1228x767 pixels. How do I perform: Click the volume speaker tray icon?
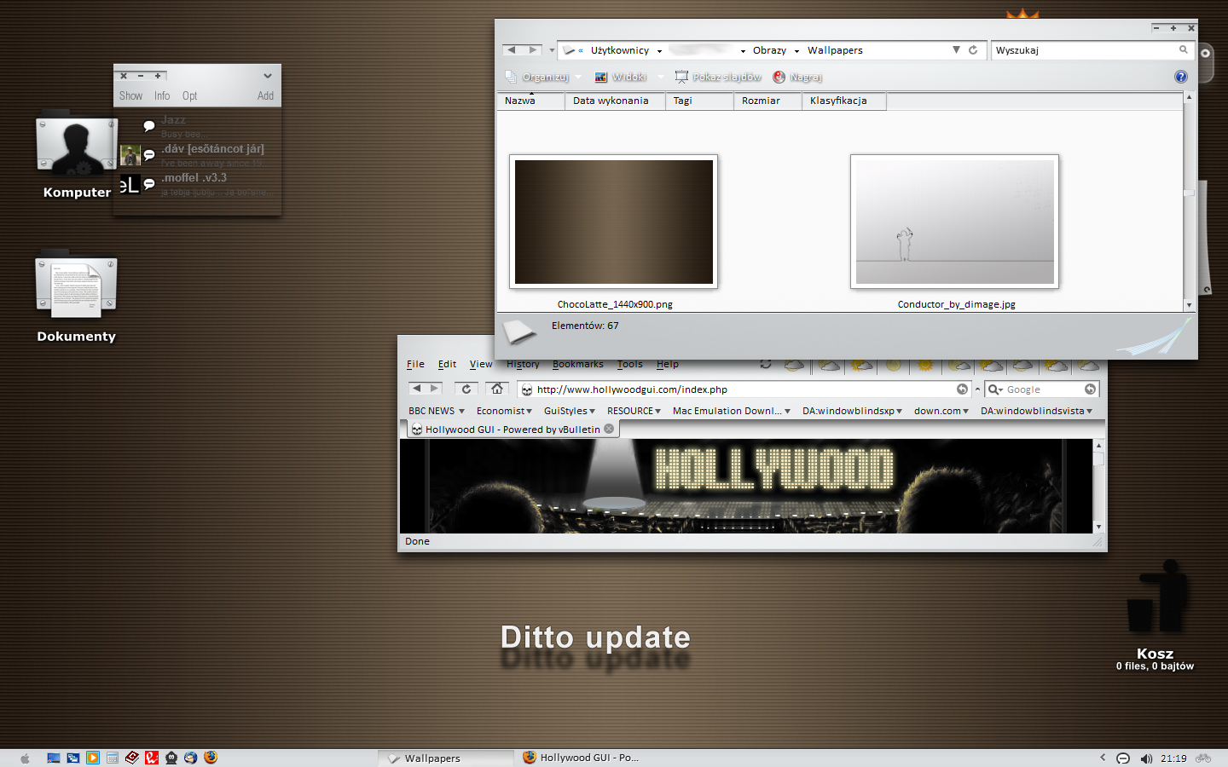point(1146,758)
